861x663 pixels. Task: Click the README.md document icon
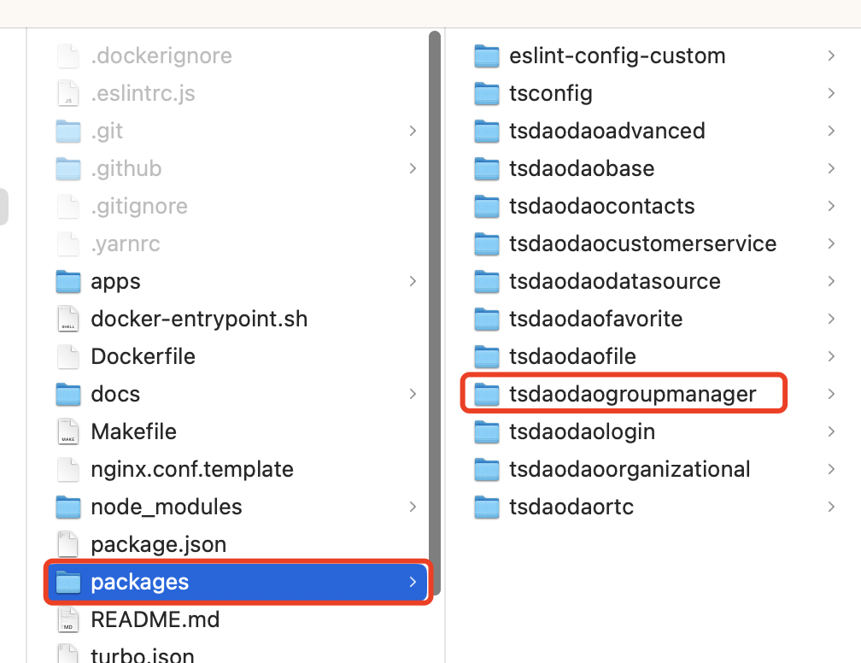(67, 620)
